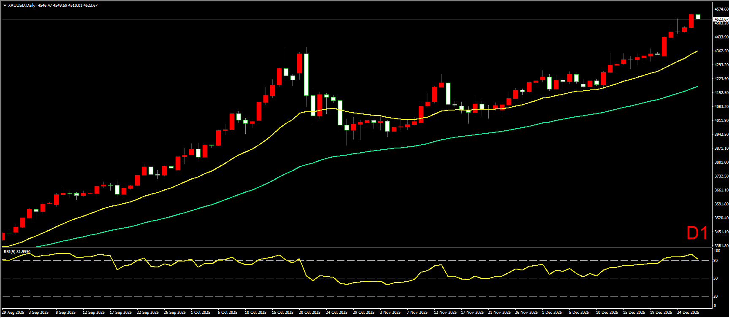Click the 1 Dec 2025 date label
This screenshot has height=318, width=729.
(552, 313)
